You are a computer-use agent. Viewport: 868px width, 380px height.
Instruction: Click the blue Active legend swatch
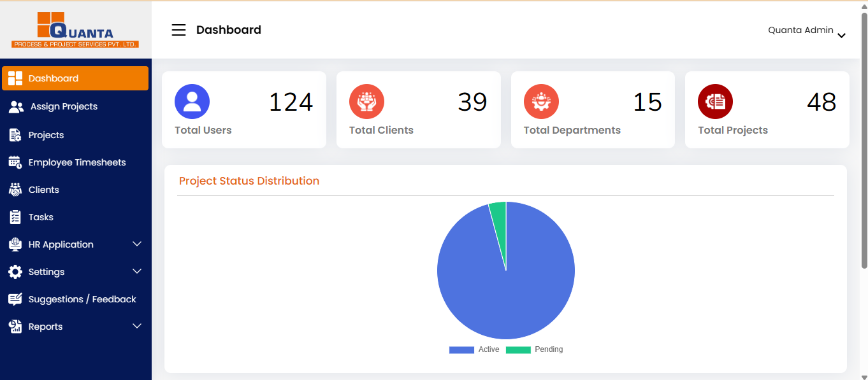(x=461, y=350)
